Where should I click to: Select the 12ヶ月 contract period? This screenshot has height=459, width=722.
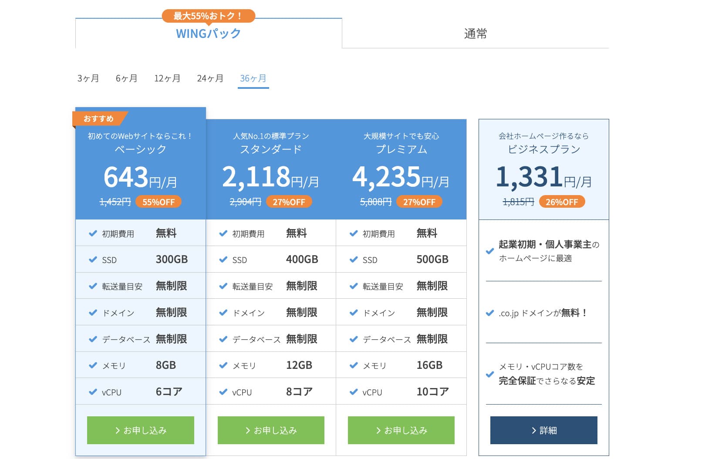pos(167,78)
